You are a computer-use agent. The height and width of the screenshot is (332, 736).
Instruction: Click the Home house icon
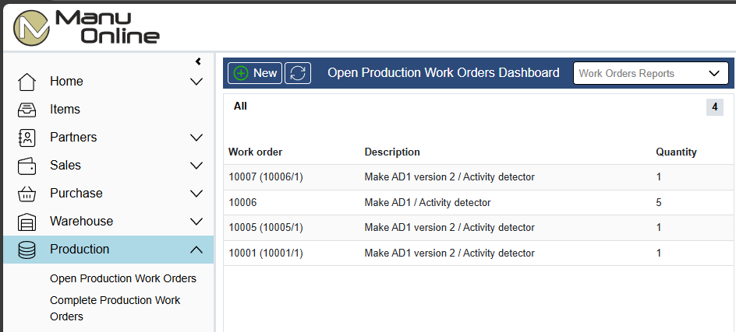click(27, 82)
